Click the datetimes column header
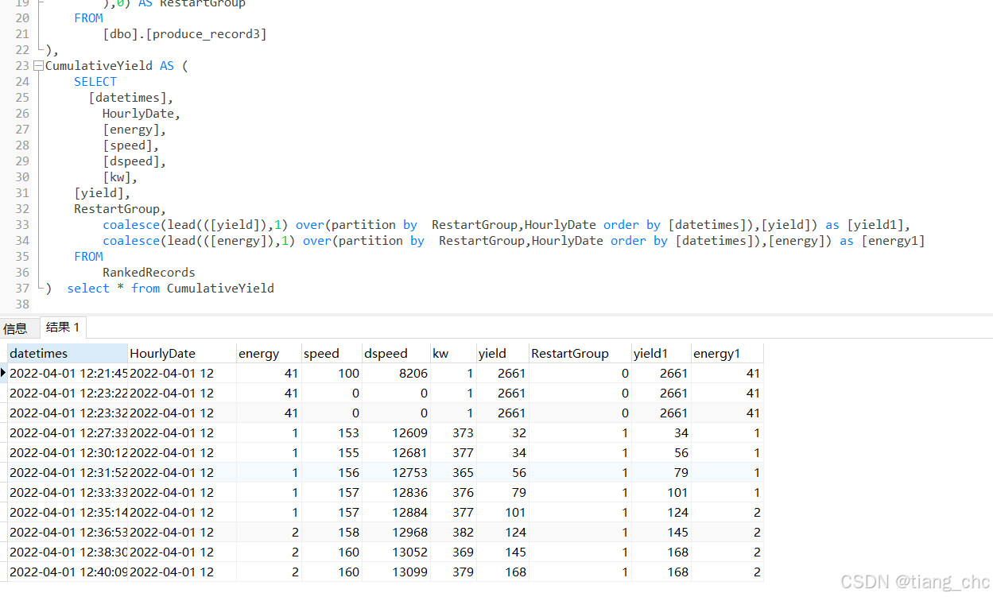The width and height of the screenshot is (993, 597). (x=68, y=354)
